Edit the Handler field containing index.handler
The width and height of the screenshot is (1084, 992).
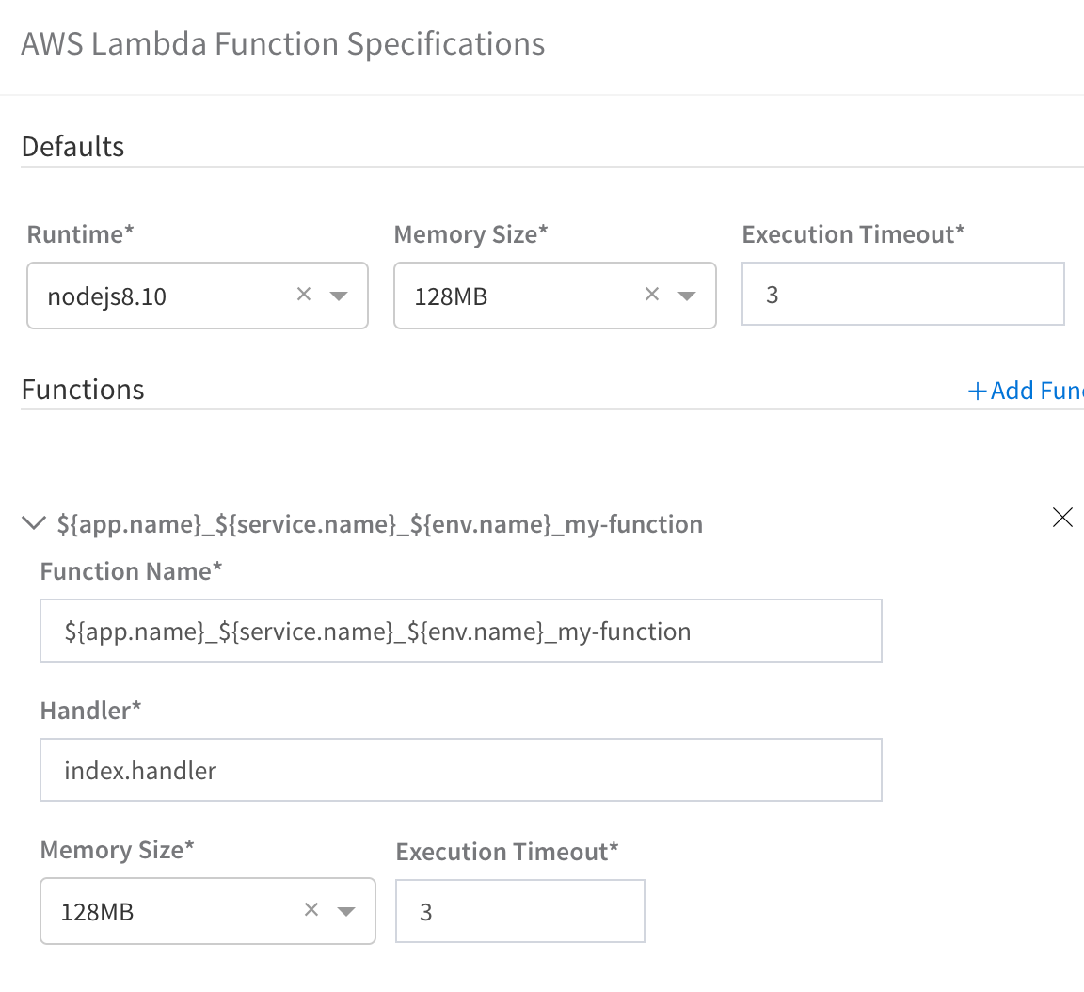(x=461, y=770)
